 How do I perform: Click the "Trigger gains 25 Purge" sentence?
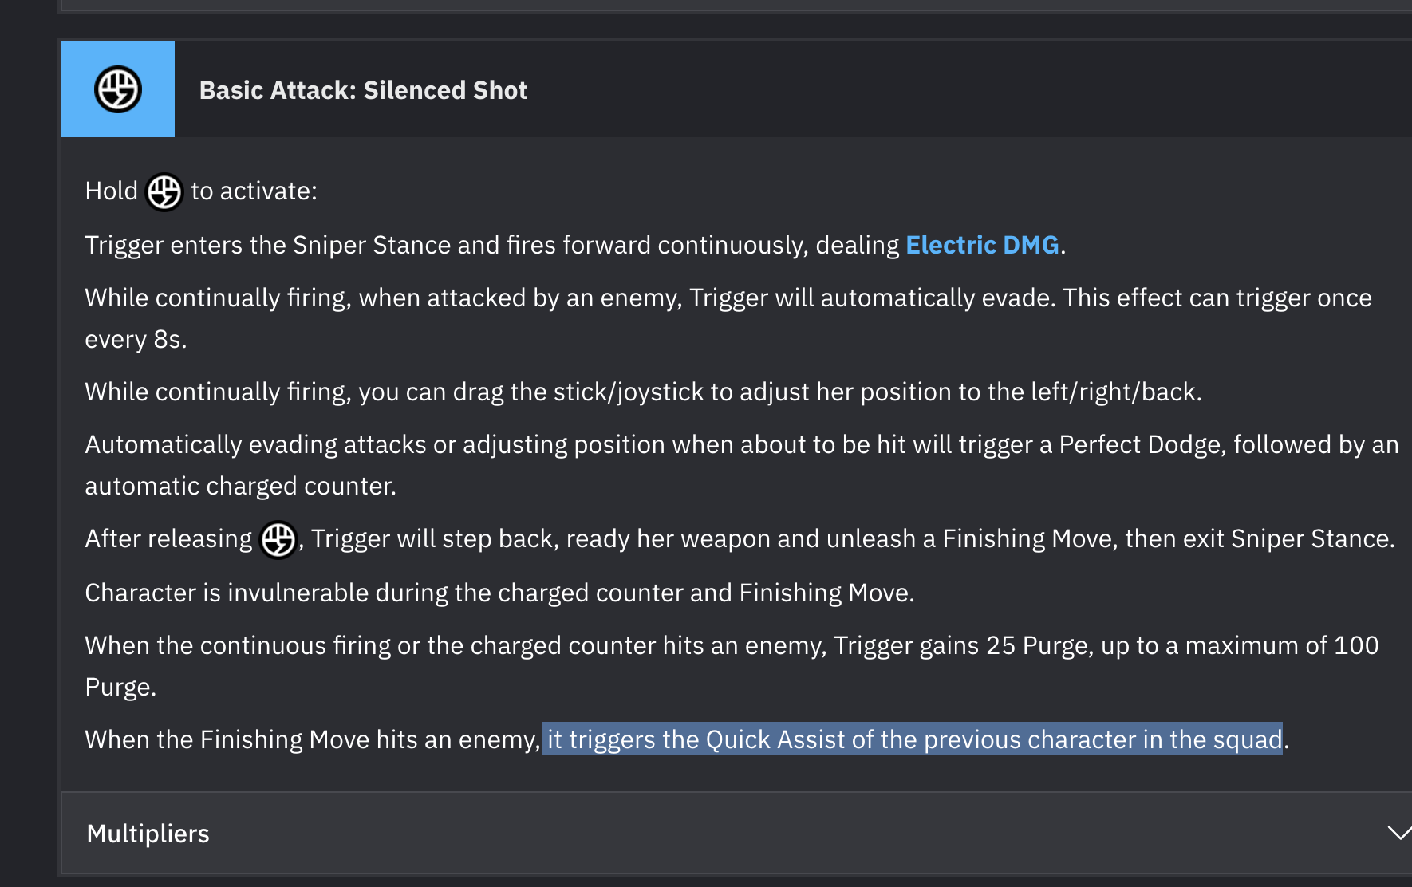[732, 666]
